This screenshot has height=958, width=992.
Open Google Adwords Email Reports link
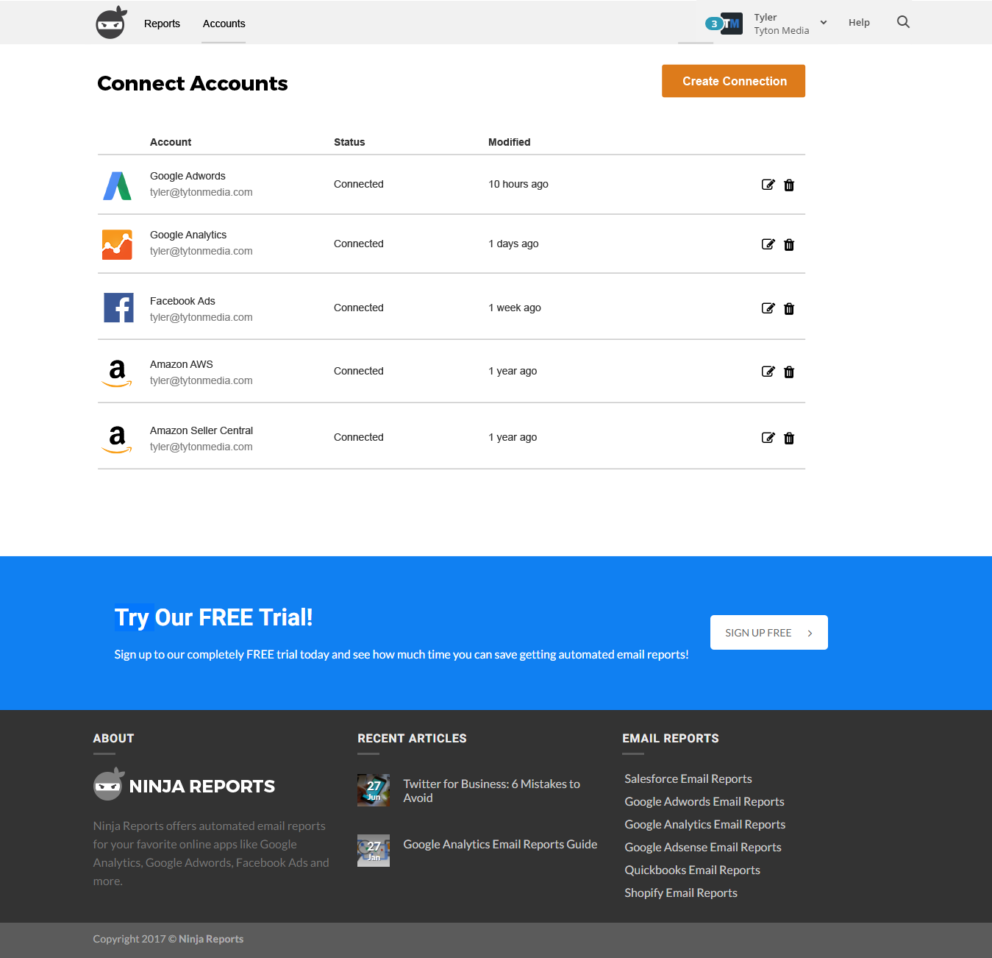[704, 801]
